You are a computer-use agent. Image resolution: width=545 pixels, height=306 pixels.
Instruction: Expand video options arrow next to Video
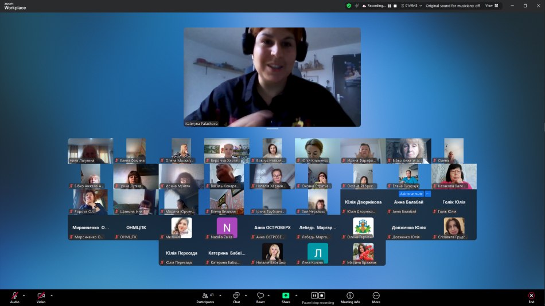(x=52, y=296)
